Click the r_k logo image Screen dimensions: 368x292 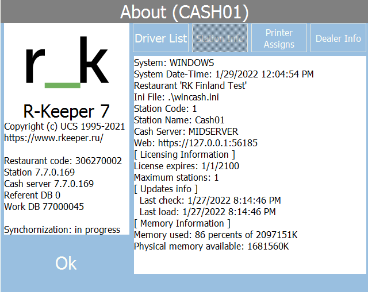(67, 63)
